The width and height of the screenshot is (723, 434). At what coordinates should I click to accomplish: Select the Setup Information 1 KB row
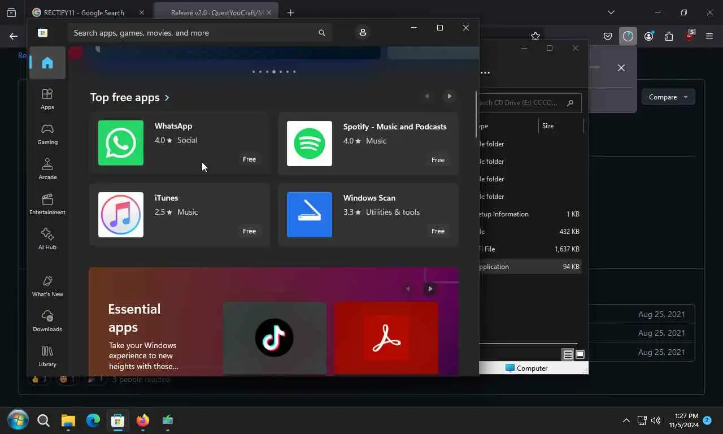529,214
